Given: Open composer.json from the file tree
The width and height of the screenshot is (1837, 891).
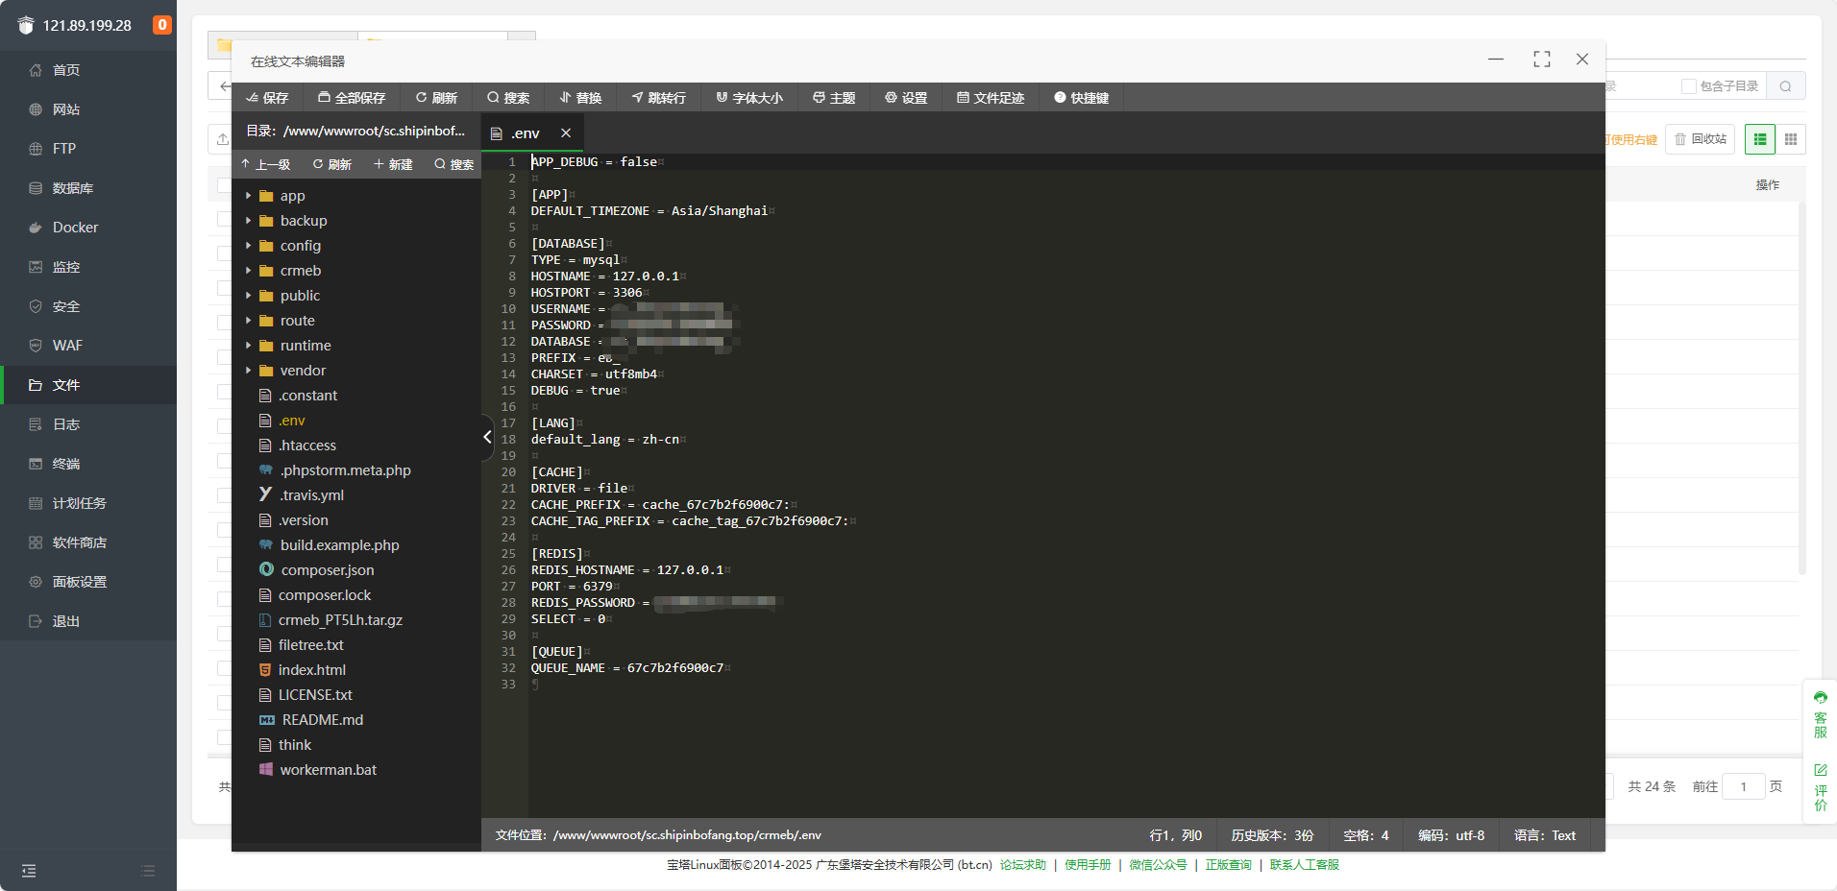Looking at the screenshot, I should pyautogui.click(x=327, y=570).
